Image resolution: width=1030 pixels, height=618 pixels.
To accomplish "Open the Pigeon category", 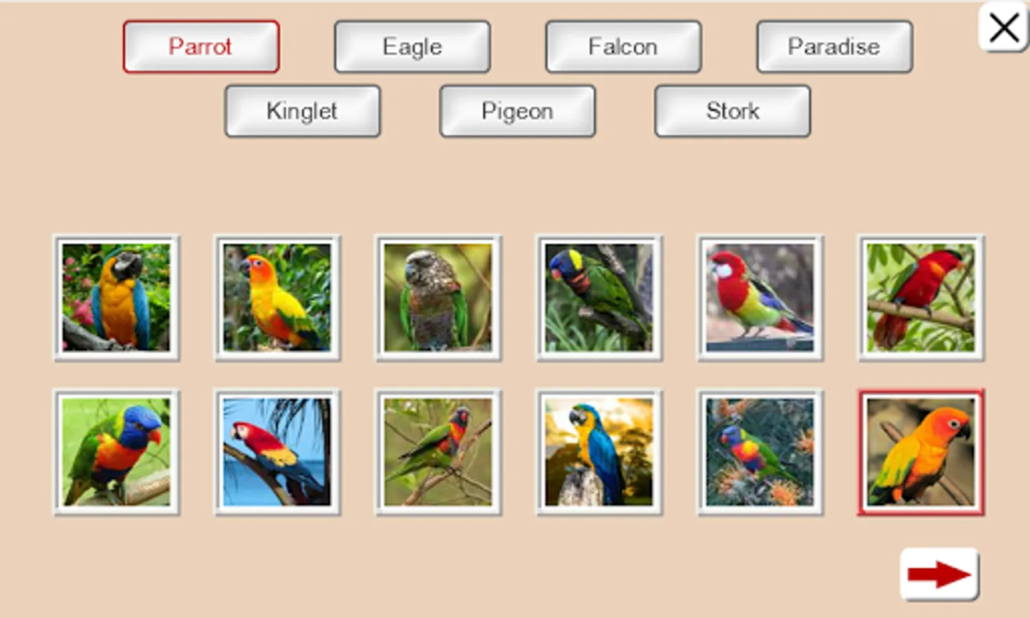I will click(x=517, y=111).
